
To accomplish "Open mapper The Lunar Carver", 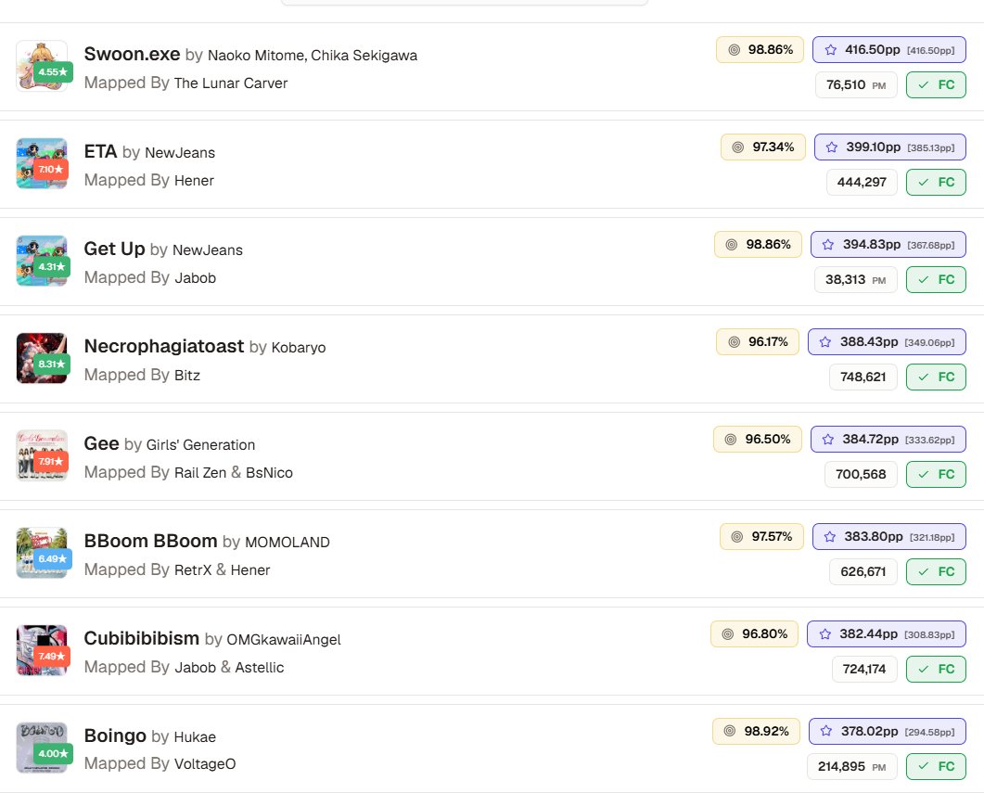I will pos(230,83).
